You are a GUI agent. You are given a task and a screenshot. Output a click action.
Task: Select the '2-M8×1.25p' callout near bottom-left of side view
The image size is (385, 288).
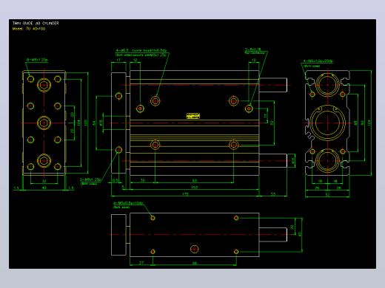[90, 179]
